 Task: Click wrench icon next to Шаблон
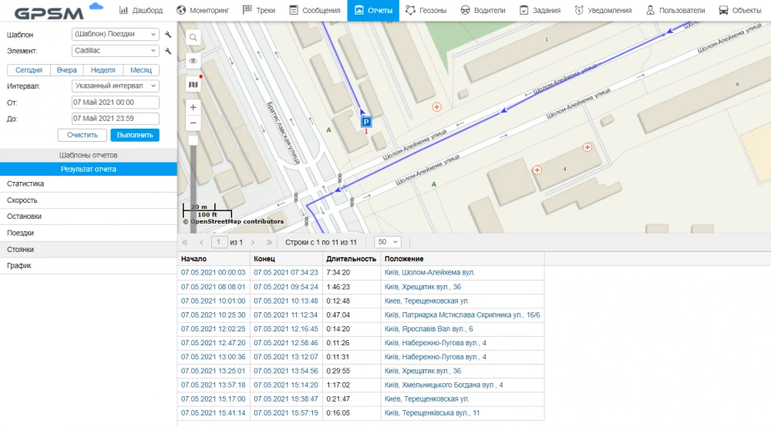tap(168, 35)
